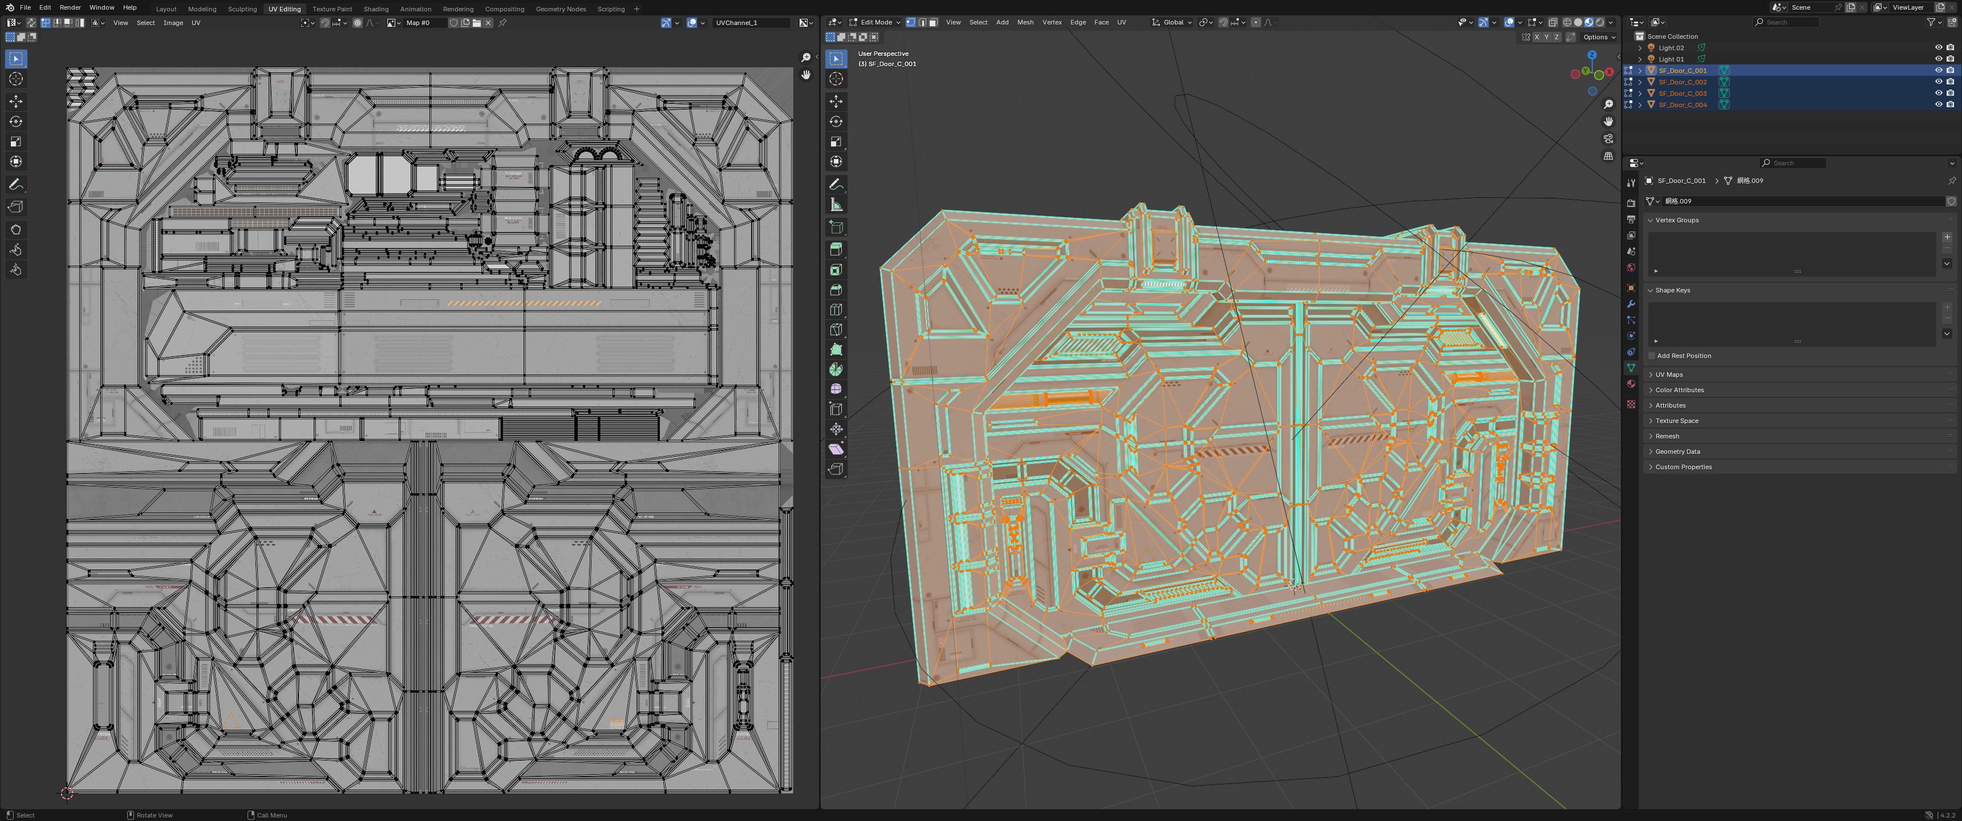Select the Edge Slide tool

tap(836, 409)
